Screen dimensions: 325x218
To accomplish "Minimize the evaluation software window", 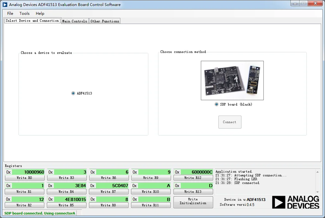I will point(295,4).
